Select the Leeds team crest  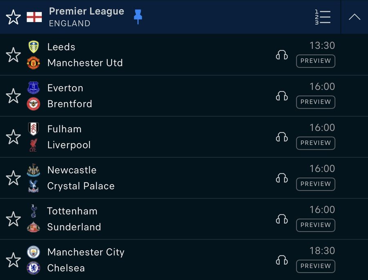34,46
